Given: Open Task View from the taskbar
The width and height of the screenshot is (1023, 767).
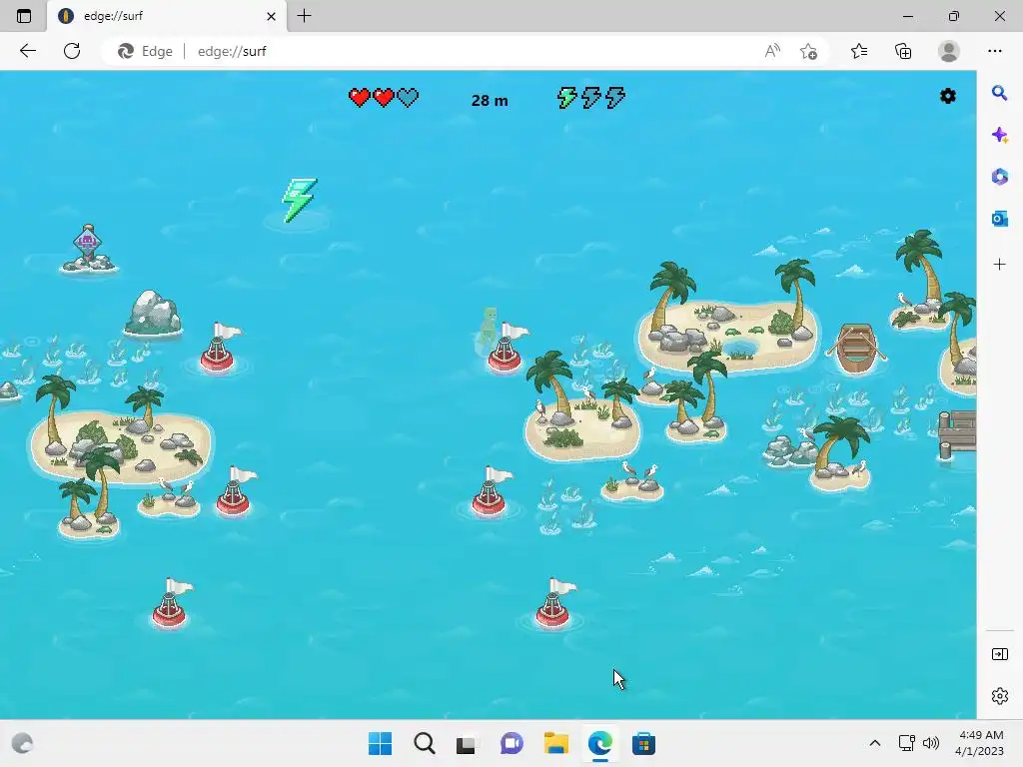Looking at the screenshot, I should [x=466, y=743].
